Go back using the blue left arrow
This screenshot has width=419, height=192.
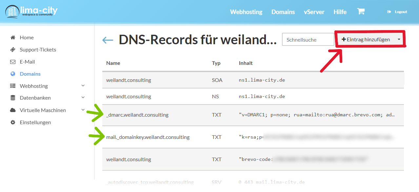(x=108, y=40)
